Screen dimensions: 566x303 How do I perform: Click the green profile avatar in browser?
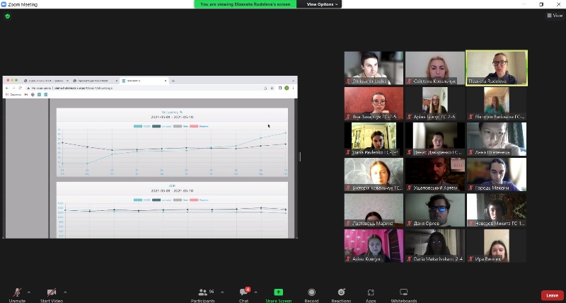[x=287, y=88]
